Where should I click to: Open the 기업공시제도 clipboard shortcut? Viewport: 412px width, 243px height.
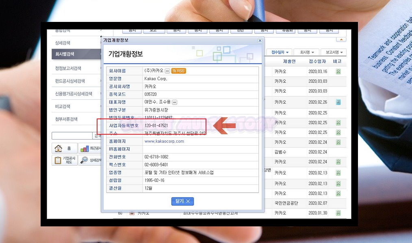65,160
